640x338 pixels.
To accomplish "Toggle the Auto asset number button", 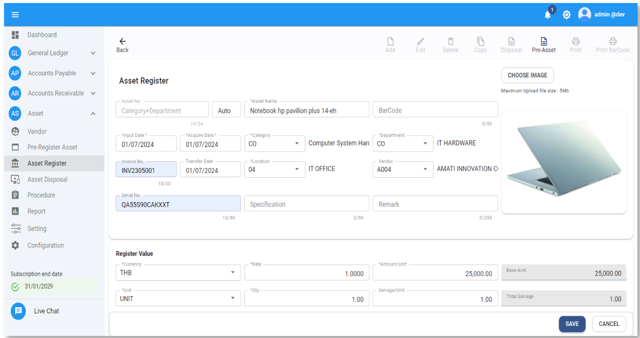I will click(x=225, y=110).
